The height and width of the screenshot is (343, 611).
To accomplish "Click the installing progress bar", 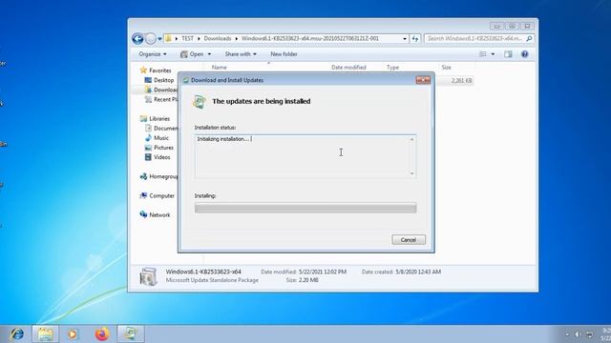I will tap(305, 208).
